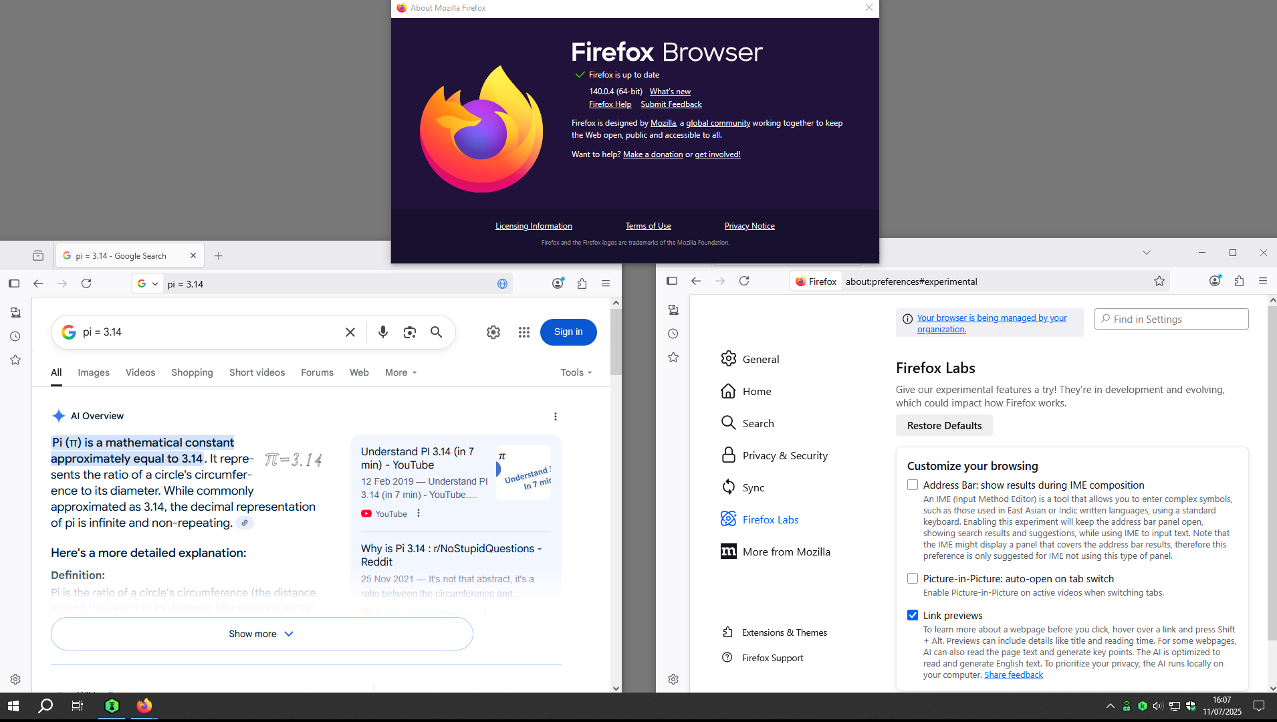Open bookmarks star sidebar icon in left window
This screenshot has width=1277, height=722.
(x=15, y=360)
